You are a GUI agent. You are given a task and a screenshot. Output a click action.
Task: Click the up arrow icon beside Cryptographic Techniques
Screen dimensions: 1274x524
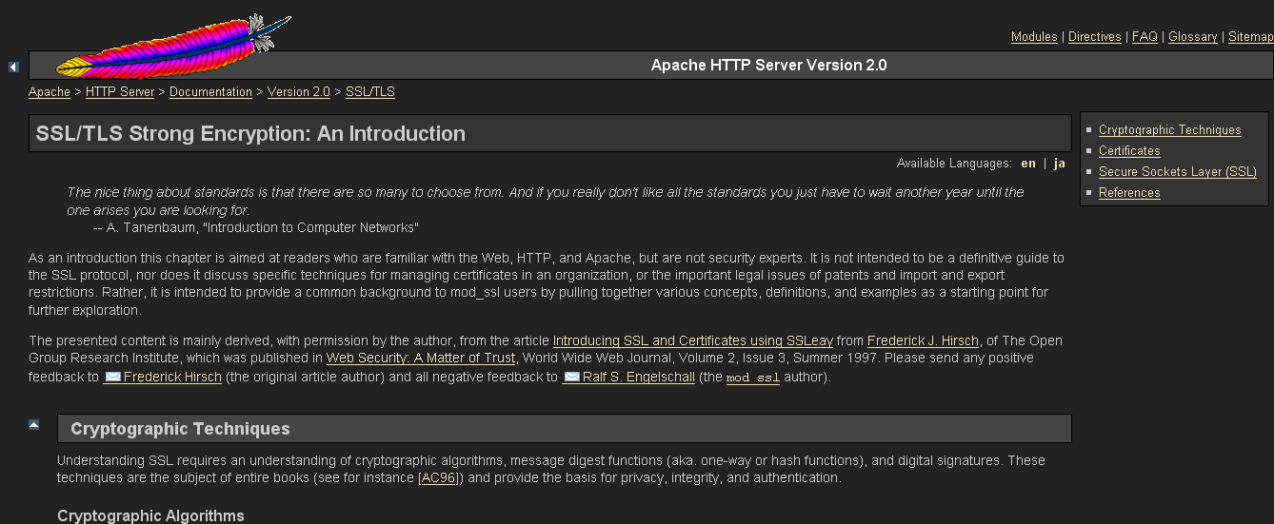[x=34, y=425]
